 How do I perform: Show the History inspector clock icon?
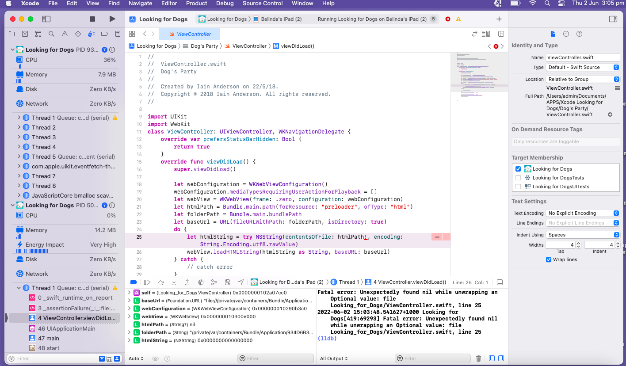pyautogui.click(x=566, y=34)
